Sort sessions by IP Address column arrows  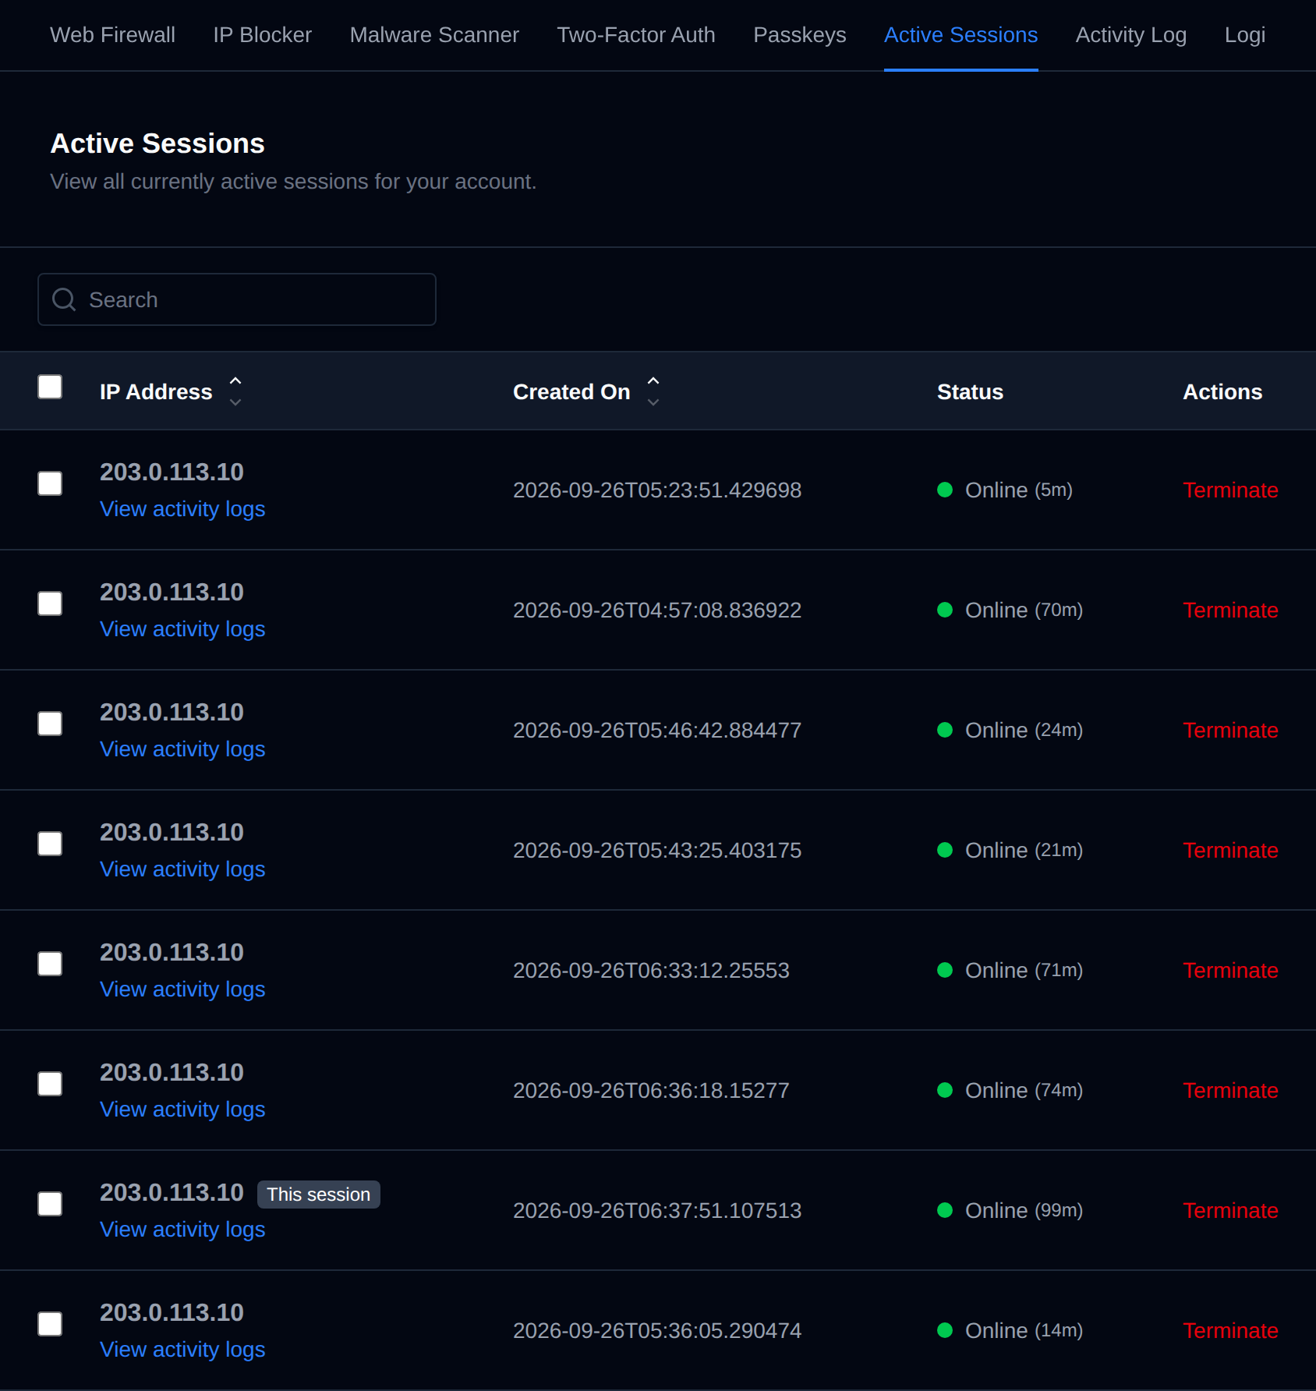coord(235,391)
